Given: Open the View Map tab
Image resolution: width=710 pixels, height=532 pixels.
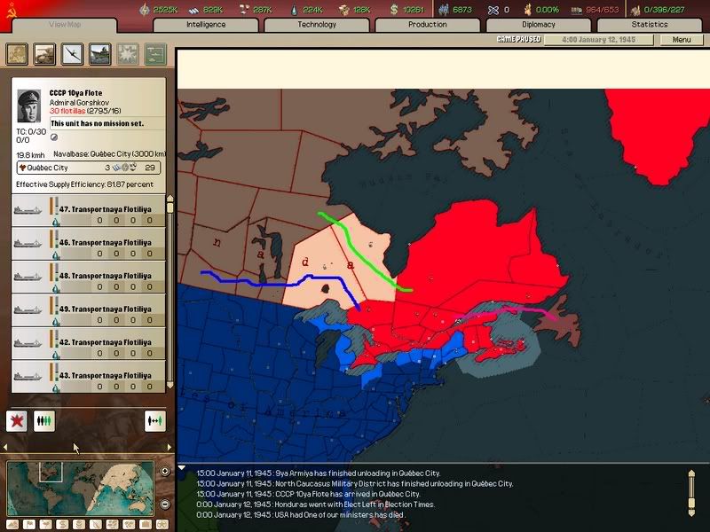Looking at the screenshot, I should (65, 25).
